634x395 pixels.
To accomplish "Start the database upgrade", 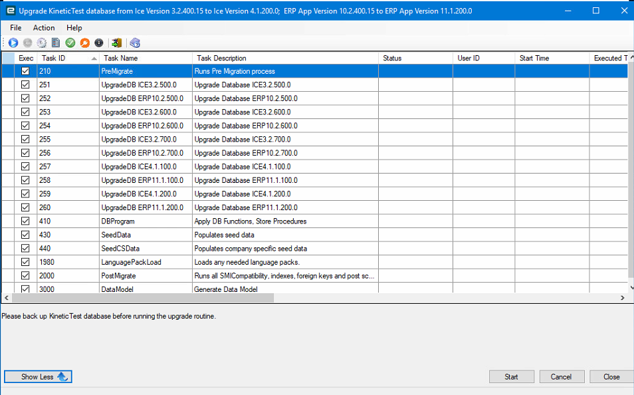I will (512, 377).
